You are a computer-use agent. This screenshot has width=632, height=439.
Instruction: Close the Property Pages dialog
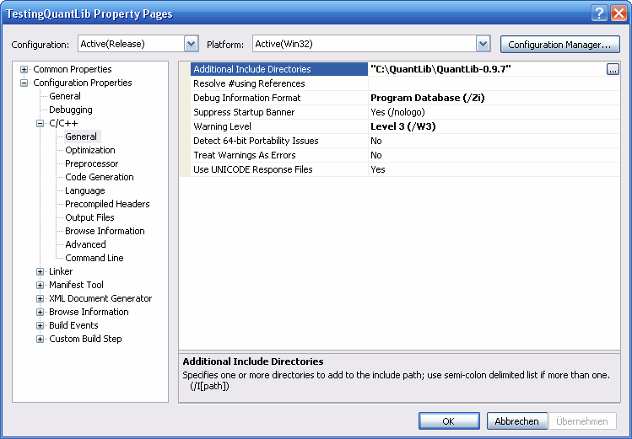[618, 13]
